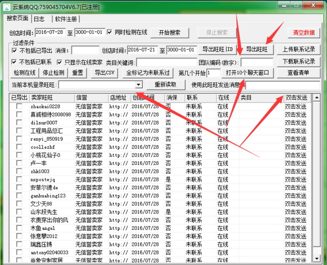Select the 搜索页面 tab
The width and height of the screenshot is (327, 265).
(x=17, y=18)
